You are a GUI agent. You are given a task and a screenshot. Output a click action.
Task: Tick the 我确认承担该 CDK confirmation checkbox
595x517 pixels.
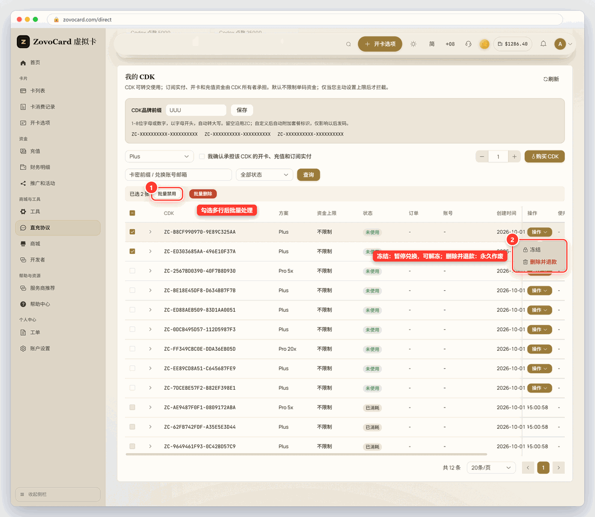(202, 156)
